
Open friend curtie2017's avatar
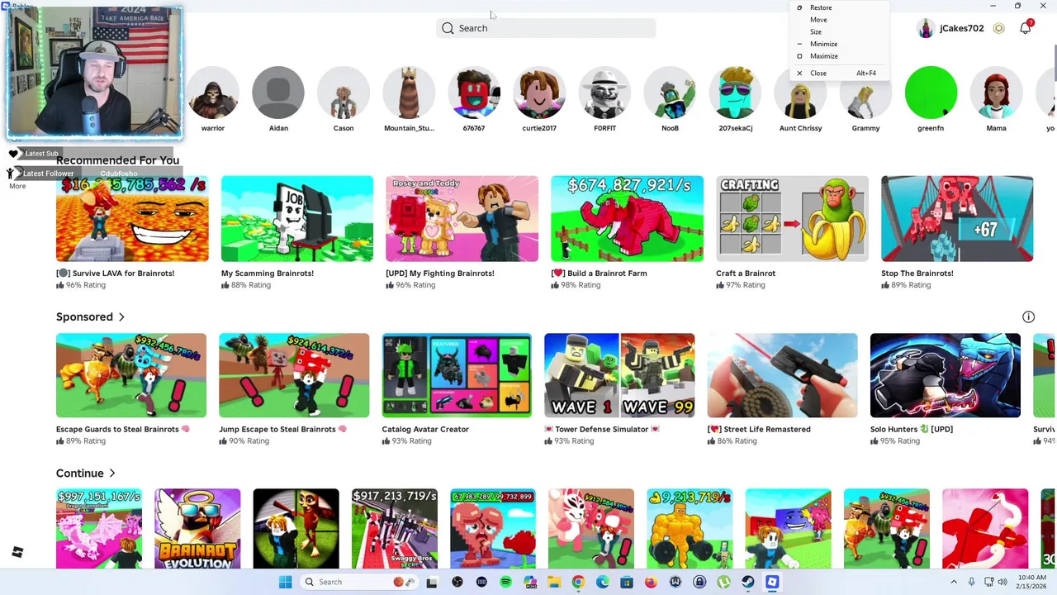[539, 93]
